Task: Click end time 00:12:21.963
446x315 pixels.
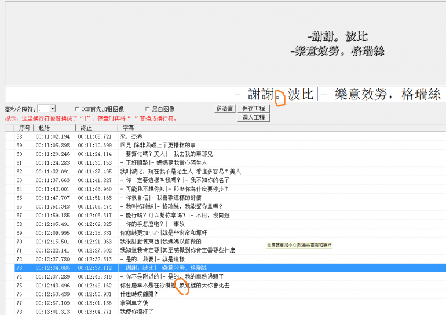Action: pos(95,242)
